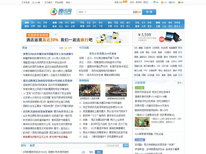Viewport: 206px width, 154px height.
Task: Open the 电脑管家 service link
Action: pos(173,48)
